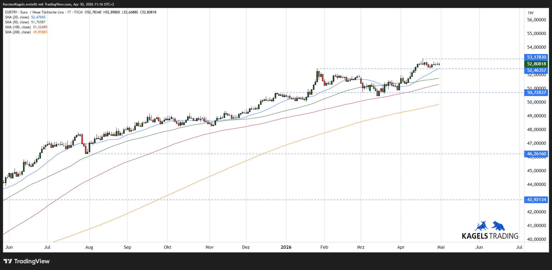Open the TRY currency selector
This screenshot has width=552, height=270.
[x=531, y=13]
